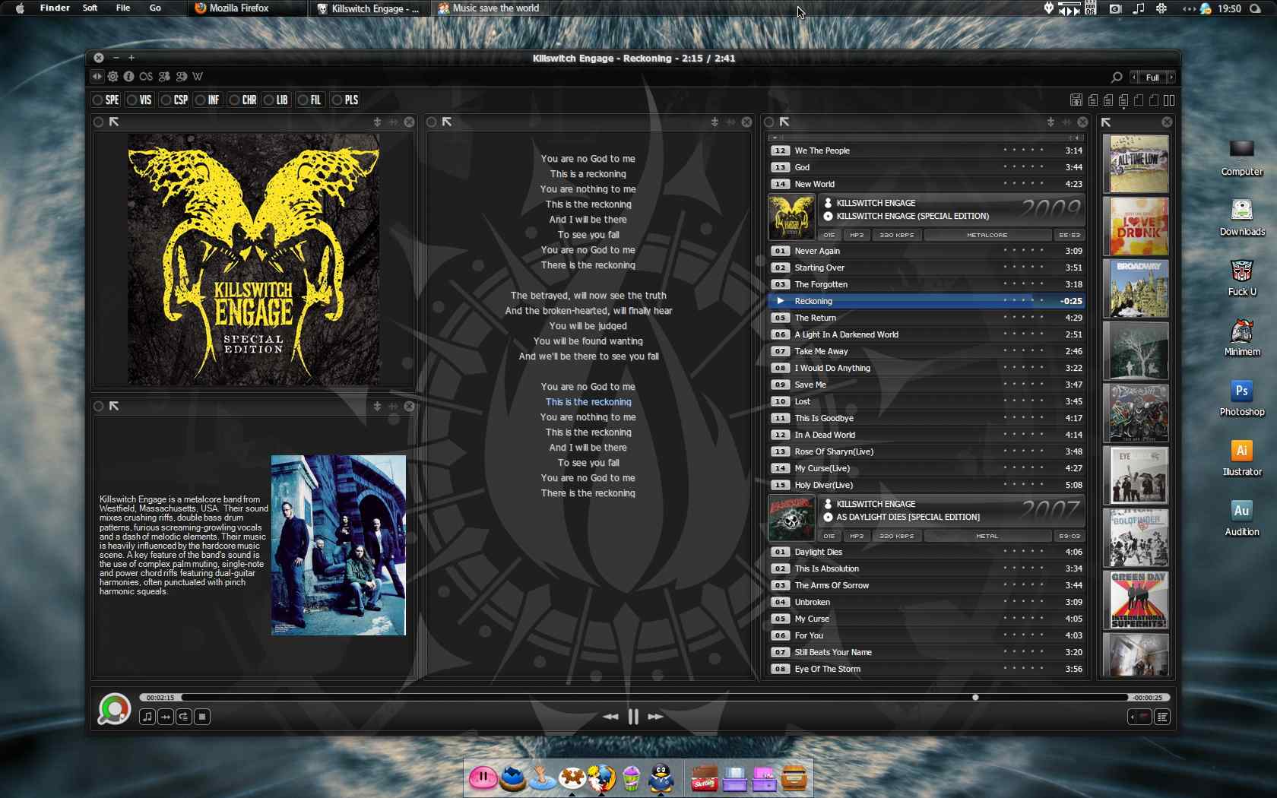Click the arrow icon on album art panel header
The width and height of the screenshot is (1277, 798).
(114, 122)
